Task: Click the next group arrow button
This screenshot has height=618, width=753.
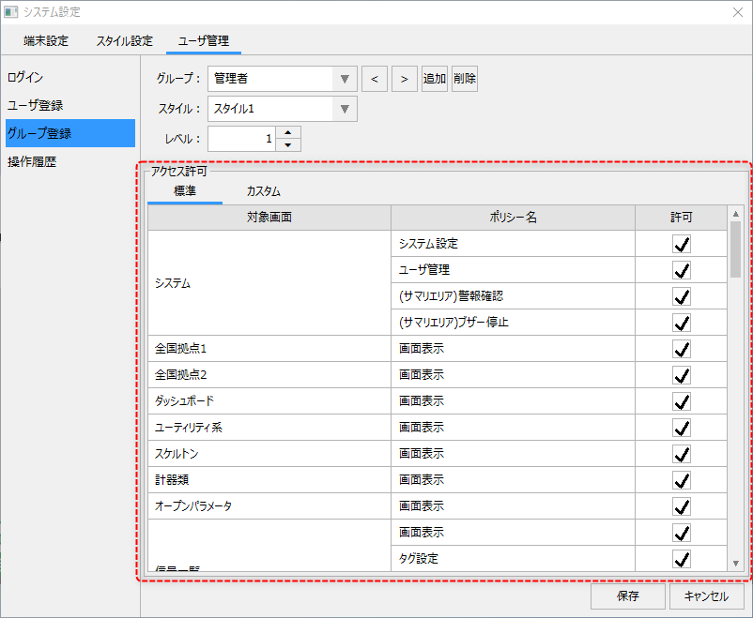Action: tap(404, 79)
